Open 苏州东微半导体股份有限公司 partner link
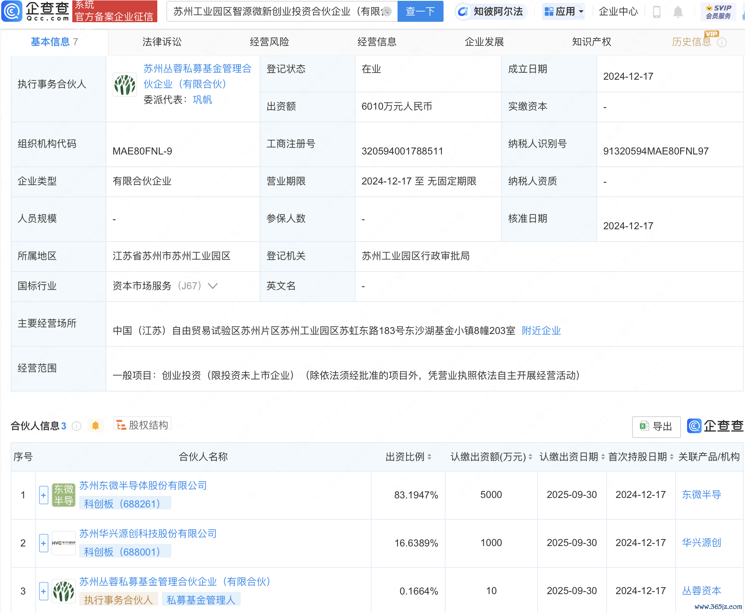745x613 pixels. point(143,486)
